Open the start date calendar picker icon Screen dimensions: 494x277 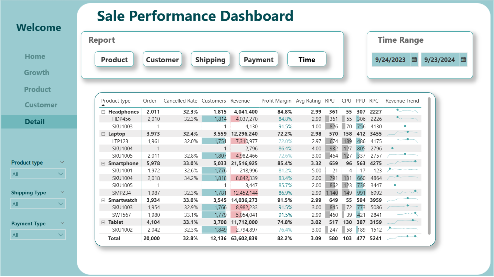[x=414, y=60]
